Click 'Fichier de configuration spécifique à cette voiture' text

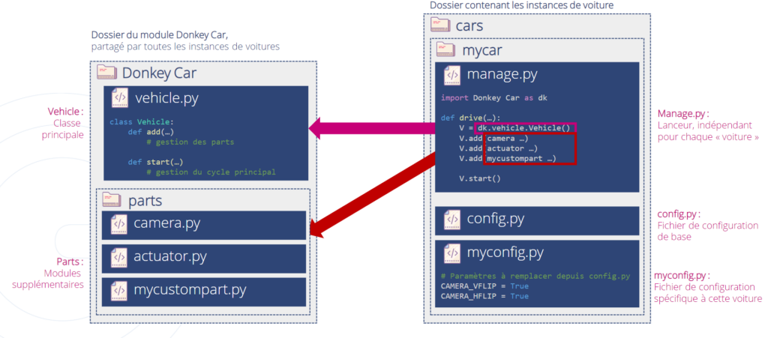click(x=708, y=292)
